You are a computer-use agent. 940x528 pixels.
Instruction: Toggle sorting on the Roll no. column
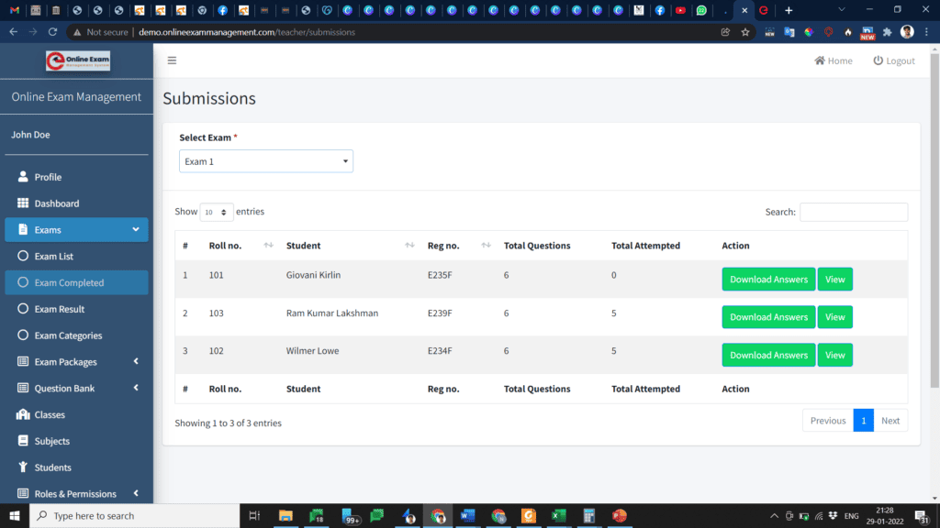268,246
